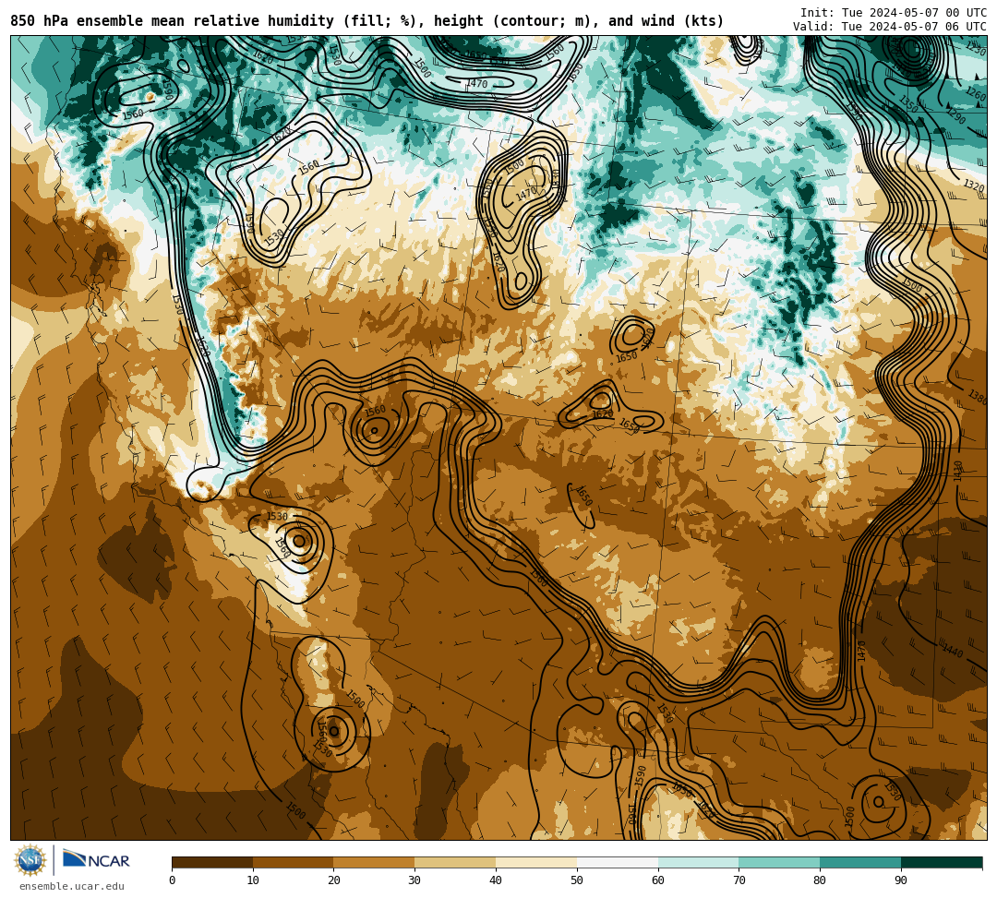The height and width of the screenshot is (898, 997).
Task: Open the ensemble.ucar.edu link text
Action: (x=72, y=886)
